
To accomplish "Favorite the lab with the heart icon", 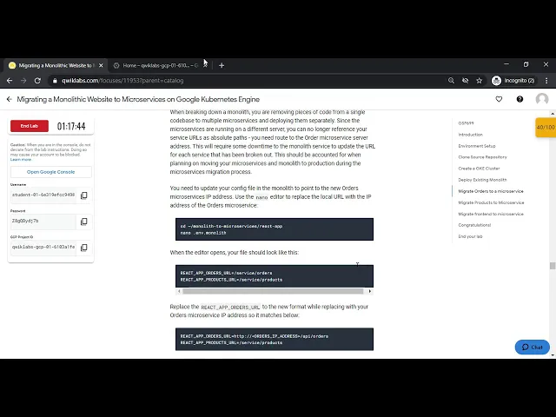I will point(499,99).
